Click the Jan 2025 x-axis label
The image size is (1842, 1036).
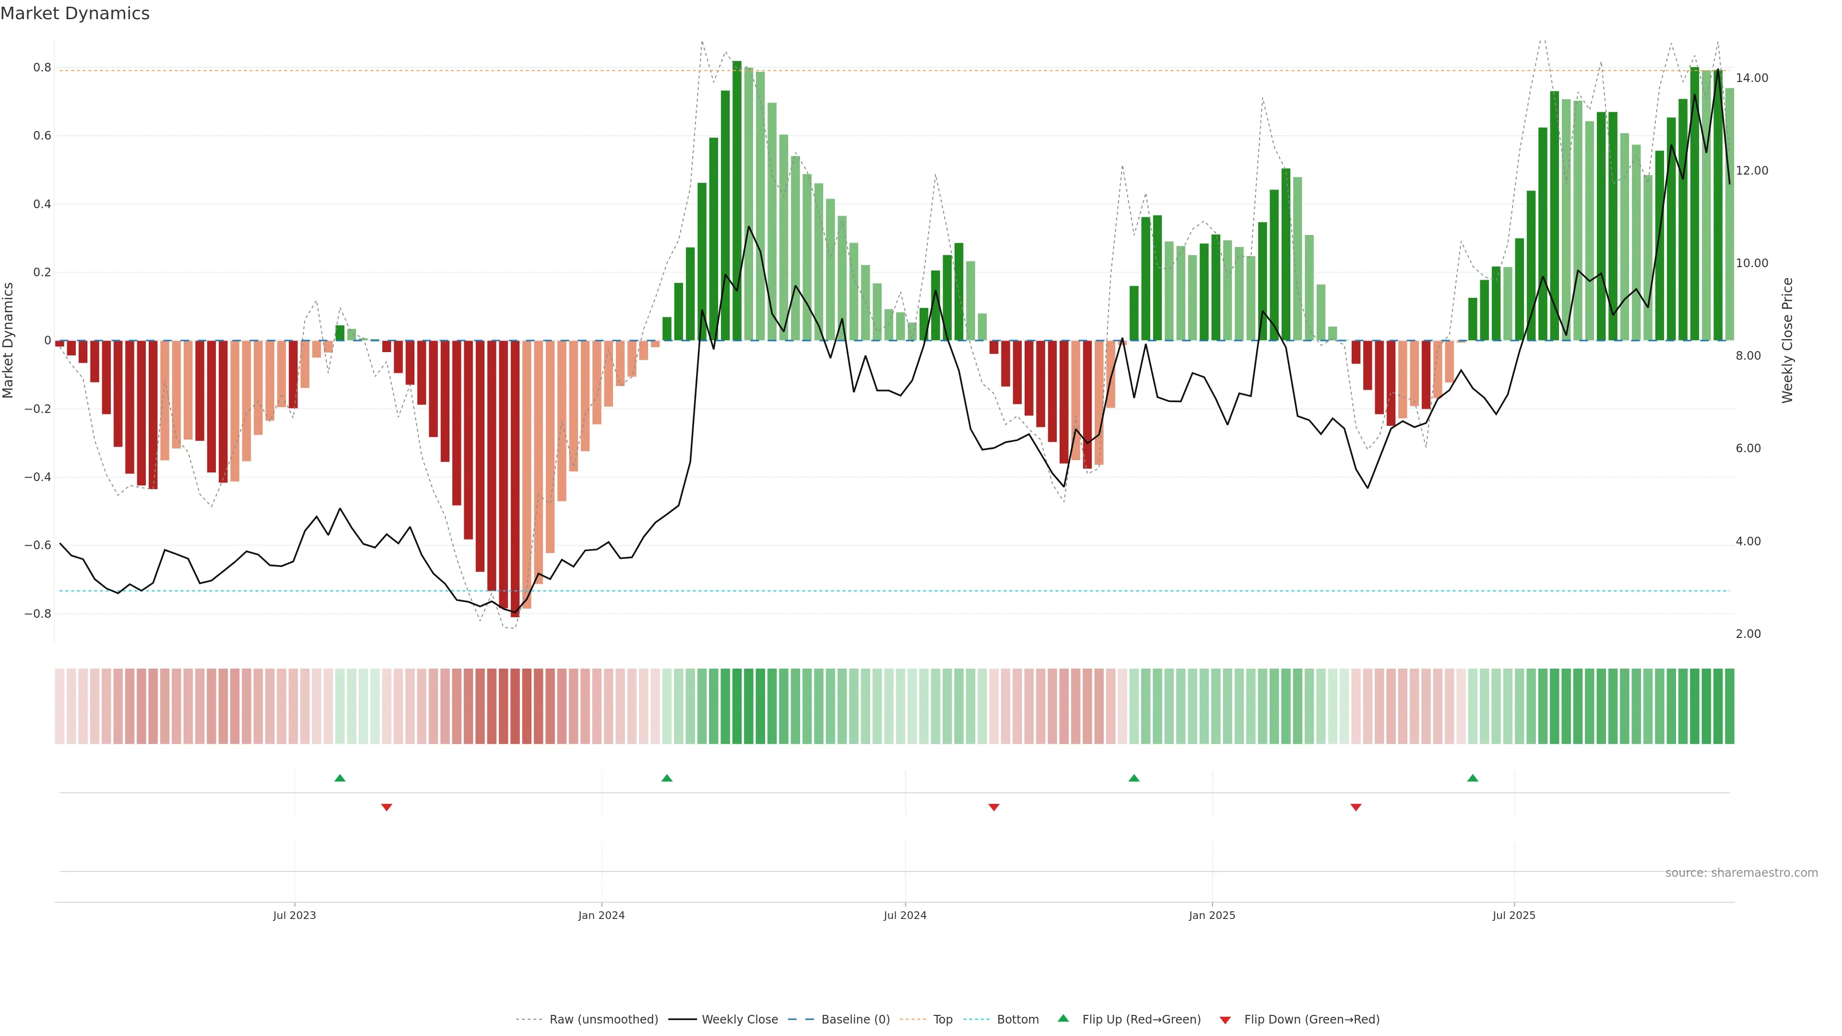(1211, 915)
